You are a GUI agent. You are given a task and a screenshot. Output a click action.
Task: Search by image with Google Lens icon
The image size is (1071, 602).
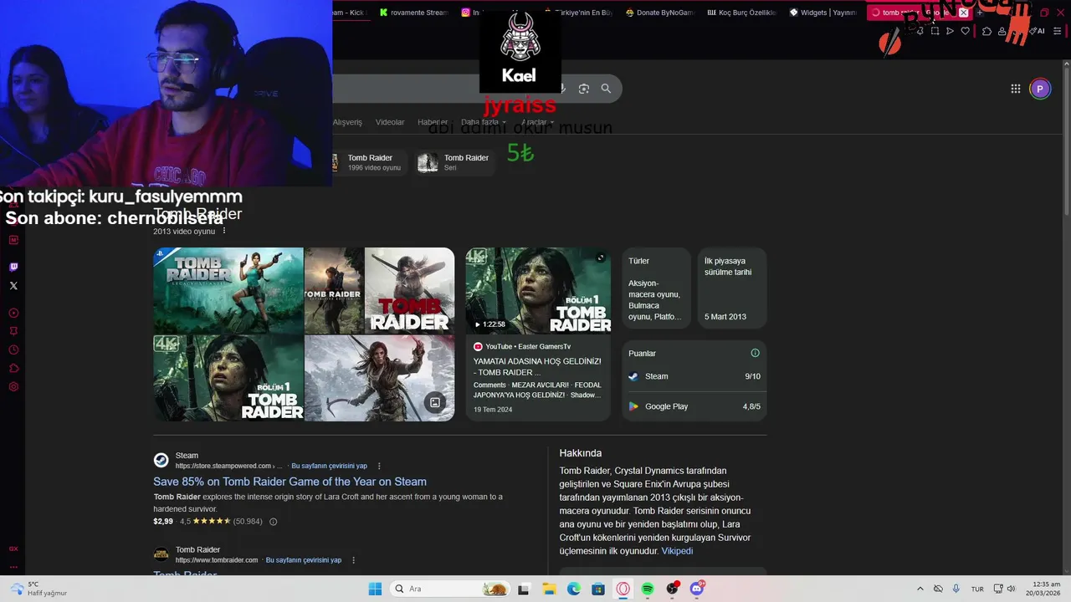point(584,89)
